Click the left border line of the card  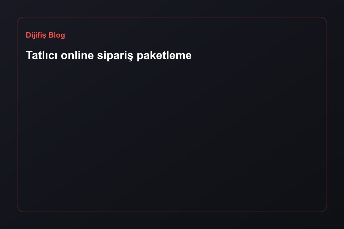[x=17, y=114]
